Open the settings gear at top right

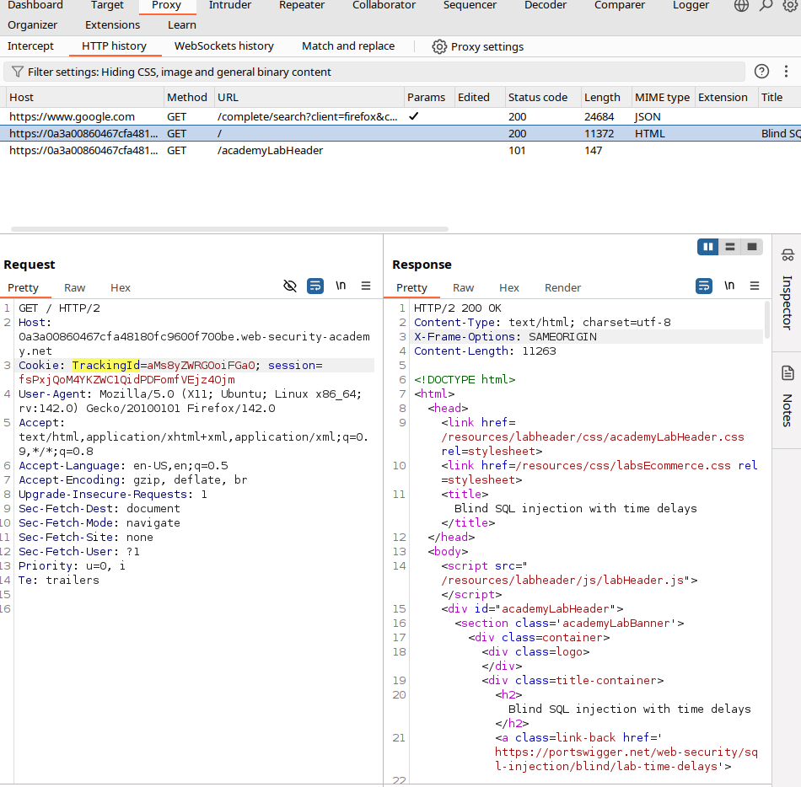(x=790, y=6)
